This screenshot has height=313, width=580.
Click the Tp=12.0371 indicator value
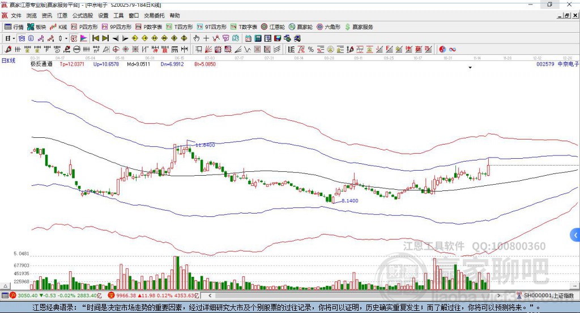(x=72, y=64)
